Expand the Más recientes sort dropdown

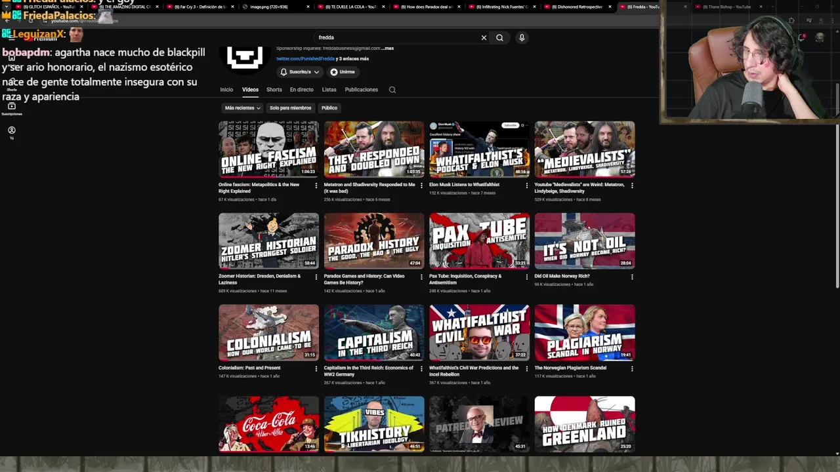[x=242, y=108]
